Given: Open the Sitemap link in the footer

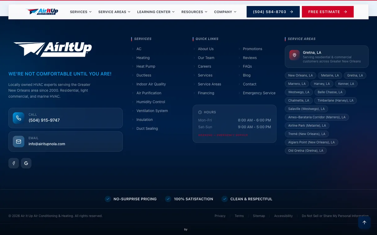Looking at the screenshot, I should [x=259, y=216].
